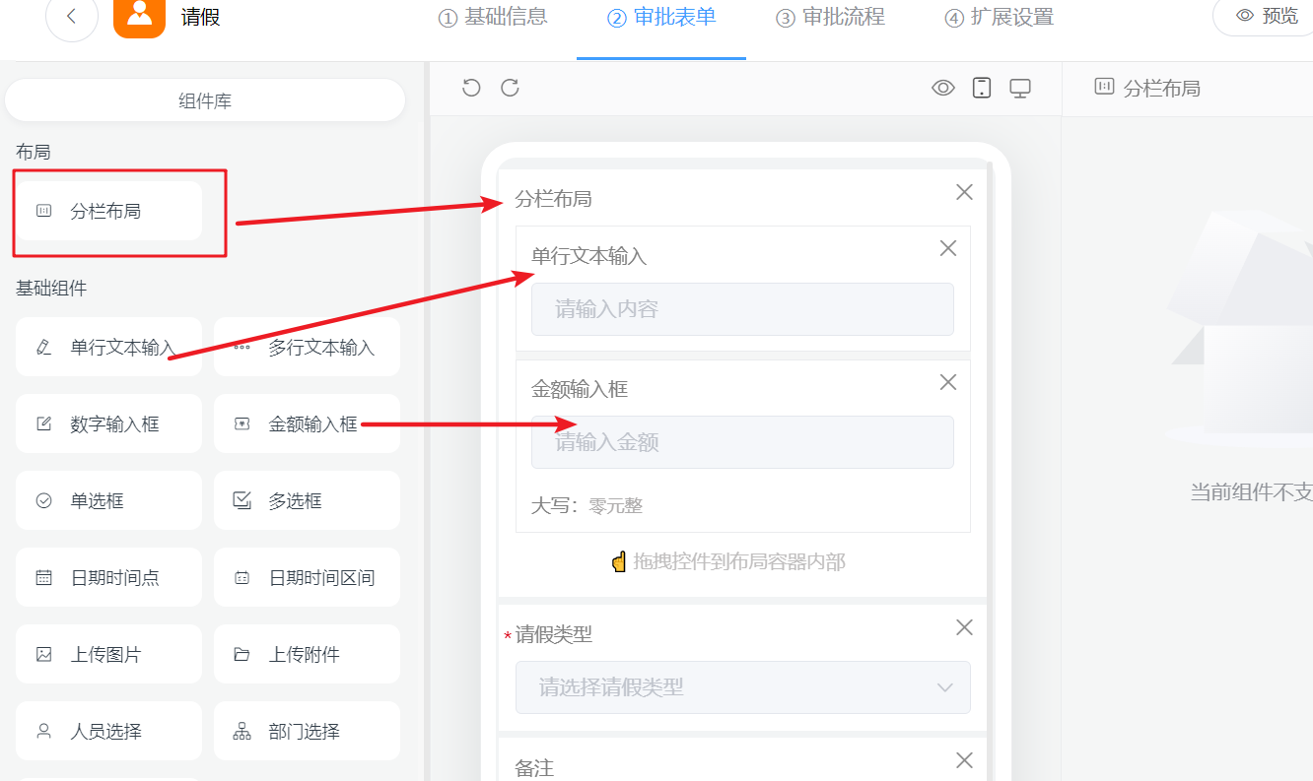
Task: Click the 基础组件 section heading
Action: click(x=51, y=288)
